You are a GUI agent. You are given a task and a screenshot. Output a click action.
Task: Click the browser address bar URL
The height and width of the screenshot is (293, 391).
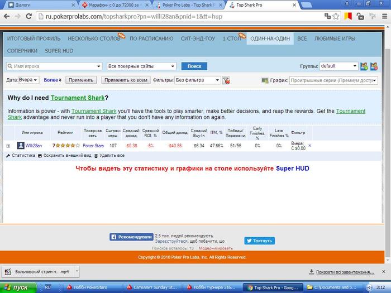(133, 16)
